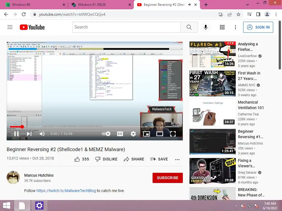Mute the video player volume
This screenshot has height=211, width=282.
(42, 134)
